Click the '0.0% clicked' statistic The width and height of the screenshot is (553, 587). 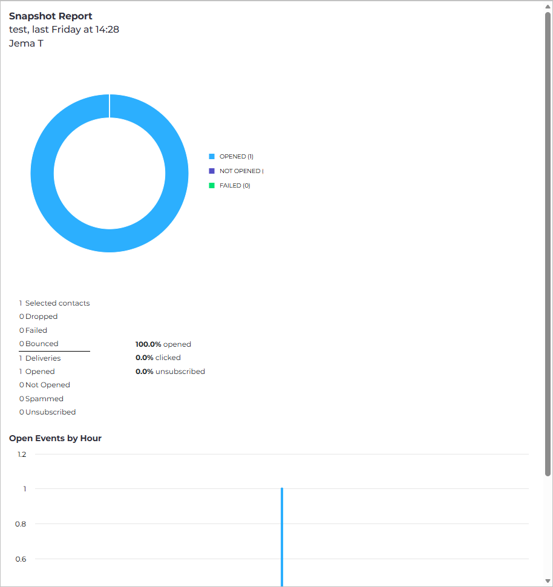158,358
